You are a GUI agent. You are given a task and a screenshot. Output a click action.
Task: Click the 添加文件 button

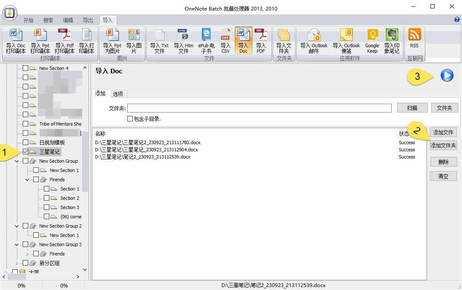tap(443, 132)
